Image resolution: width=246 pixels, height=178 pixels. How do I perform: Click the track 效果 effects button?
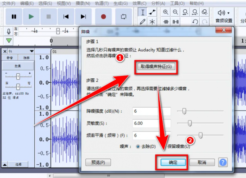(x=18, y=66)
